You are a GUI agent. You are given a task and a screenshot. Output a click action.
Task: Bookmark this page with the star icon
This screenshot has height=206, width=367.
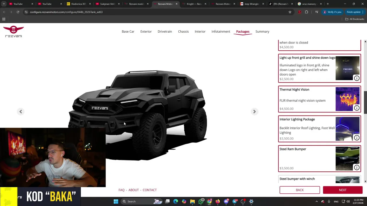pos(290,12)
